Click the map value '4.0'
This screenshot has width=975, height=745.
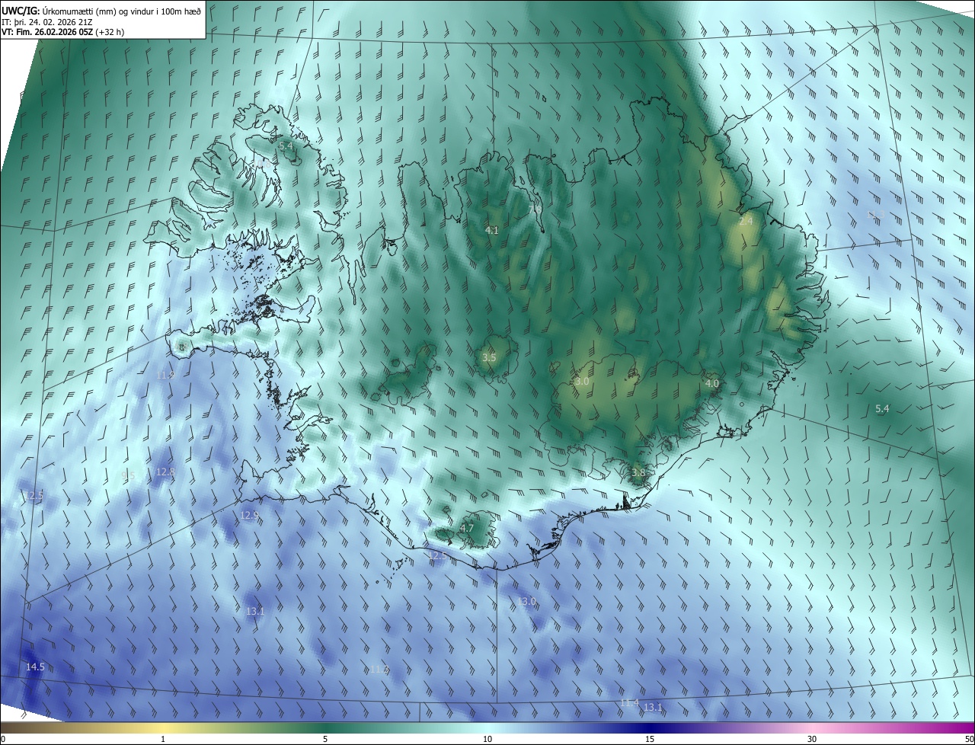pos(711,383)
